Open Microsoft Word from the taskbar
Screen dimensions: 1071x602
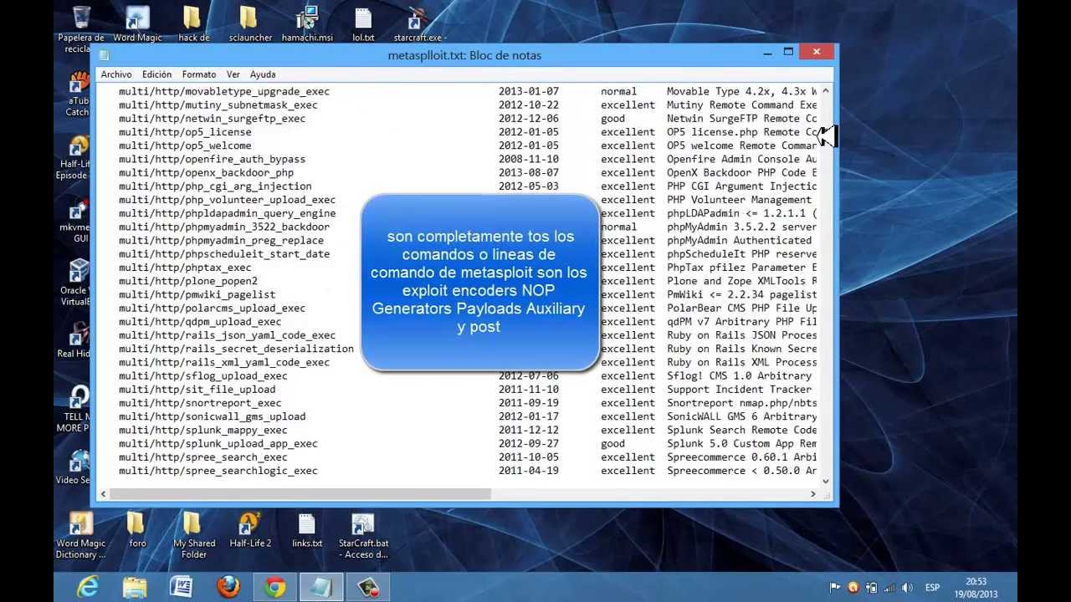(x=182, y=588)
